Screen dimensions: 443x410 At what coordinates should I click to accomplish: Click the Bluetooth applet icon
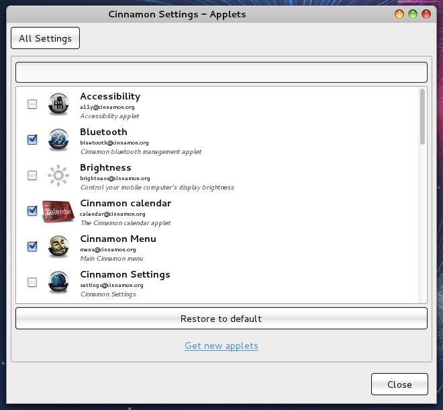click(x=58, y=140)
